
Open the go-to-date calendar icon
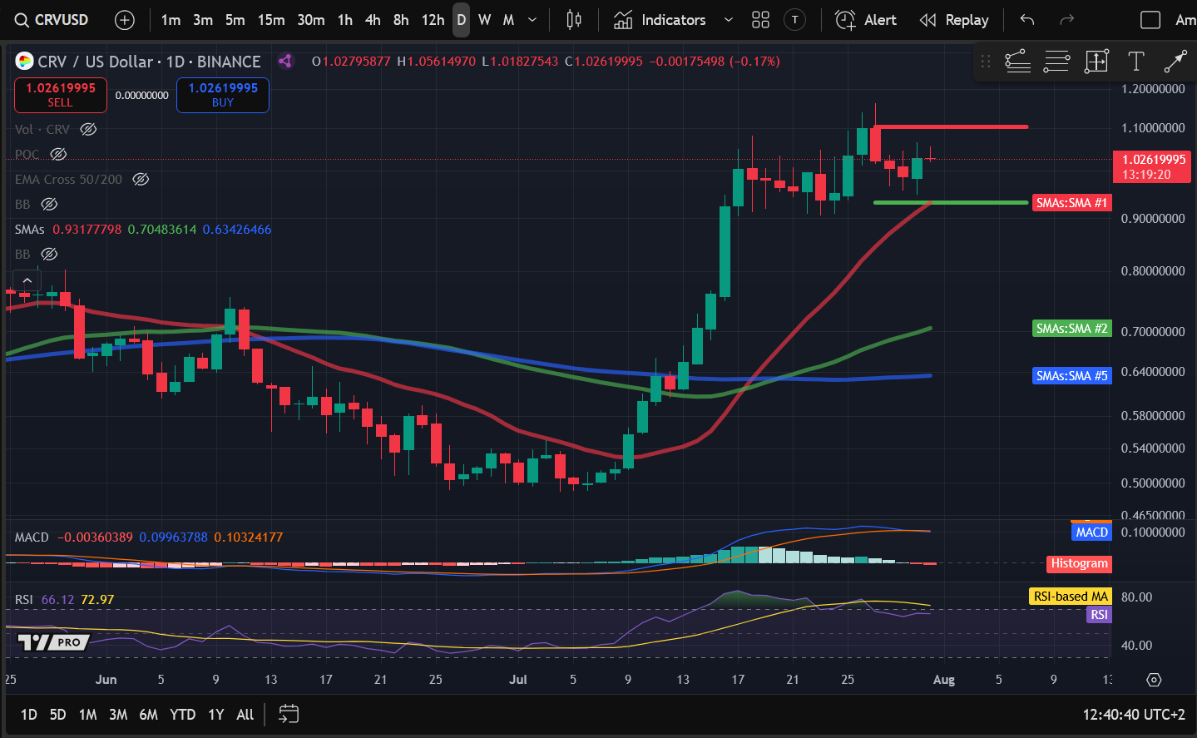pyautogui.click(x=289, y=714)
